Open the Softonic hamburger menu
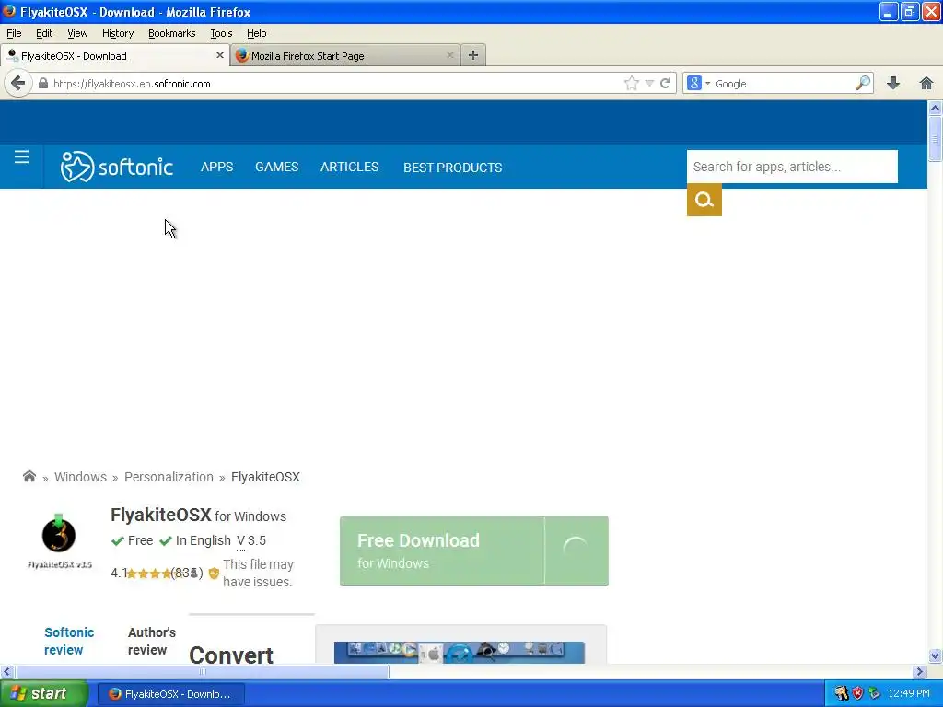 [x=22, y=157]
